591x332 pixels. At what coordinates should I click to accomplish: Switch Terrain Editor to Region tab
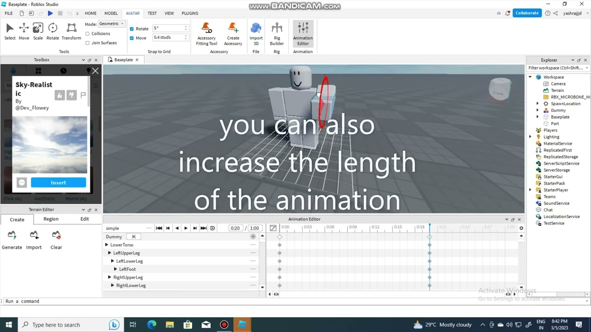(51, 219)
